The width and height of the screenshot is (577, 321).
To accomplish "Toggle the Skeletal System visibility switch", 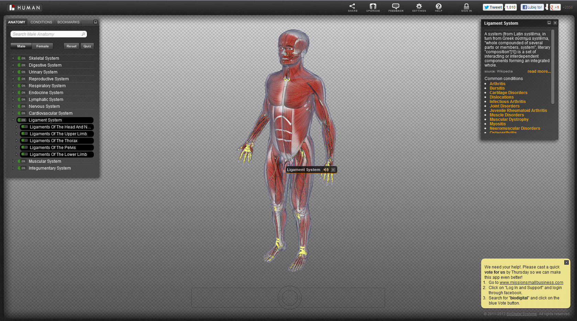I will point(22,58).
